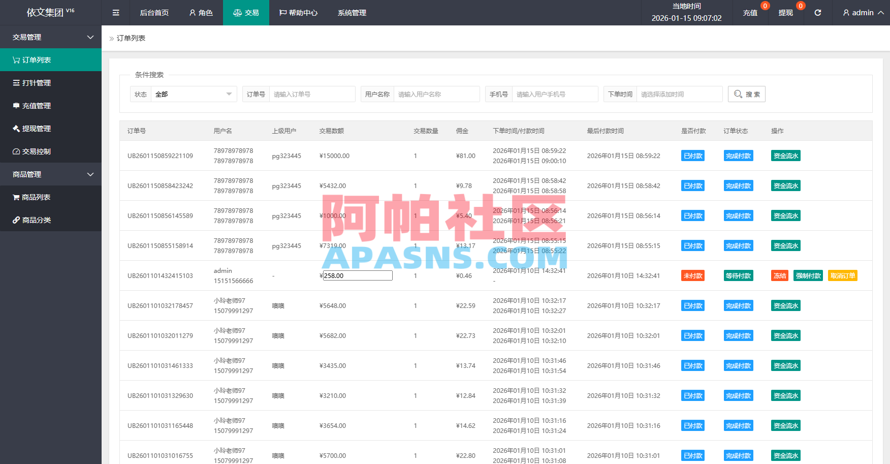
Task: Click the 搜索 search button
Action: 747,94
